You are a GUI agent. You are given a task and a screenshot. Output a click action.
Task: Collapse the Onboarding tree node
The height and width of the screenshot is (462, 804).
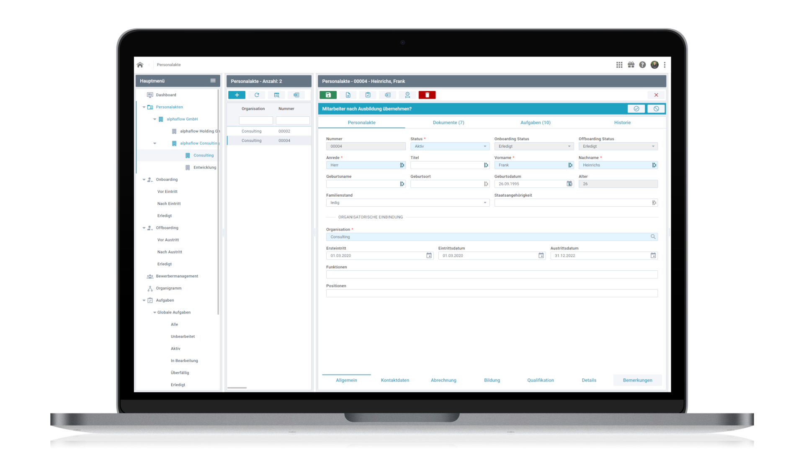[x=144, y=180]
